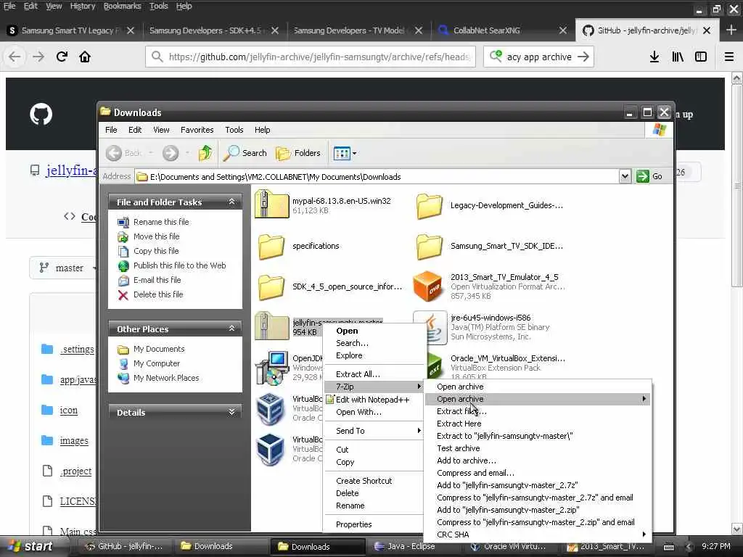Click E-mail this file task
Viewport: 743px width, 557px height.
click(x=157, y=280)
